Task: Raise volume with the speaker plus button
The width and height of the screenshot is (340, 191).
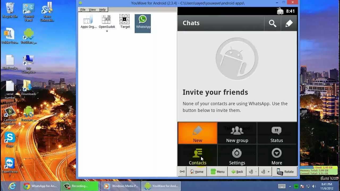Action: [265, 172]
